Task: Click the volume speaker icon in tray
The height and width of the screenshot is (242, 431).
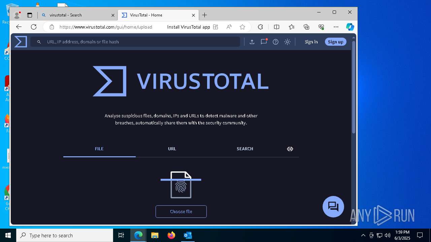Action: 388,235
